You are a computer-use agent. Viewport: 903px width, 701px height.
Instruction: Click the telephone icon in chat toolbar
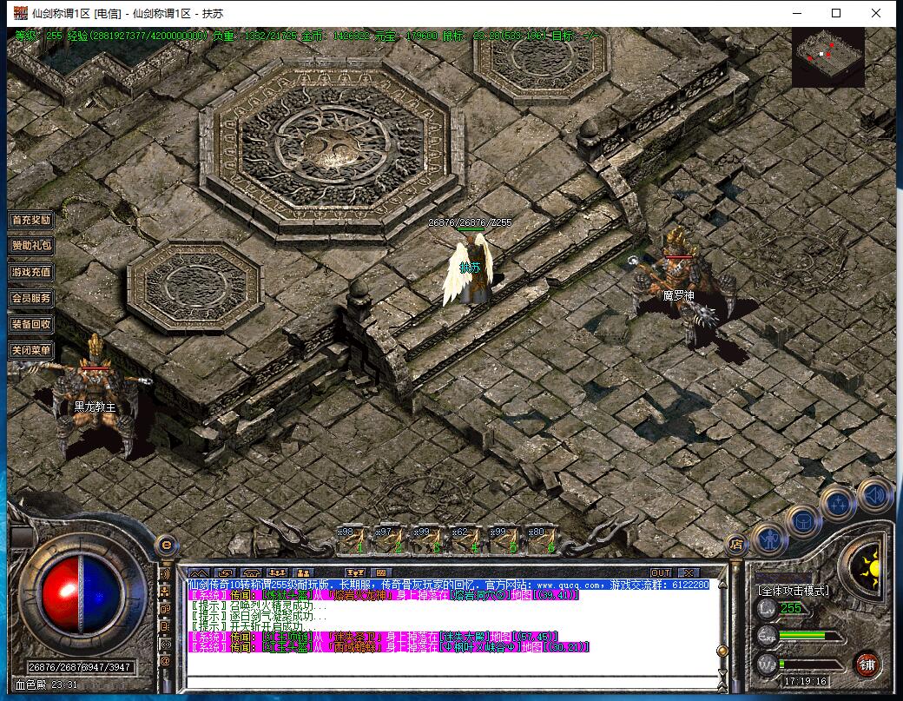251,573
